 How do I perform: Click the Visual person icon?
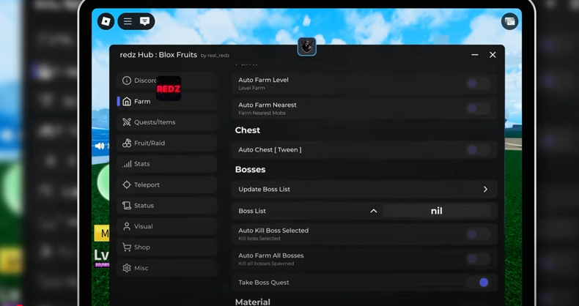click(x=127, y=226)
